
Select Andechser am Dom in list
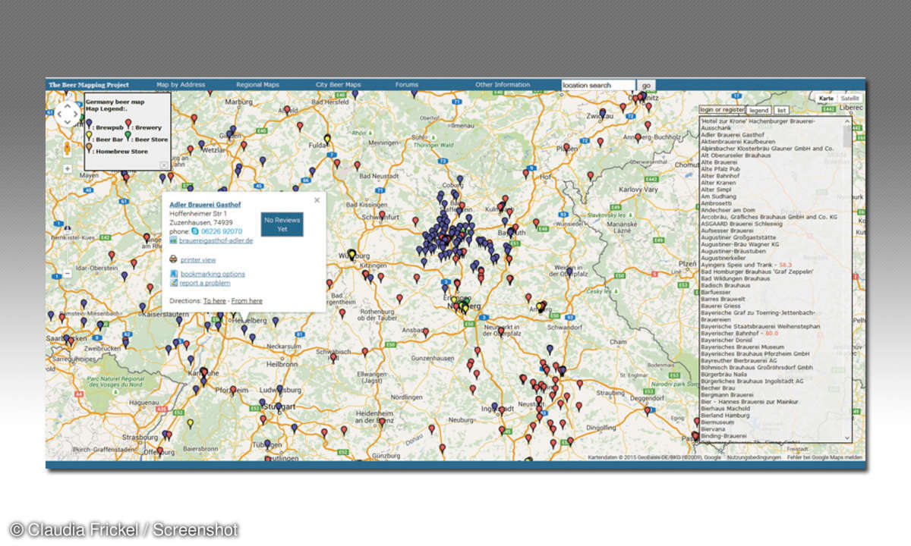click(x=729, y=210)
